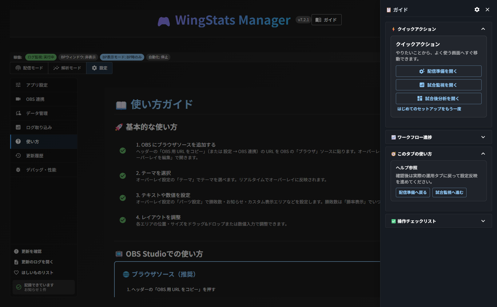Collapse the クイックアクション section

click(483, 29)
